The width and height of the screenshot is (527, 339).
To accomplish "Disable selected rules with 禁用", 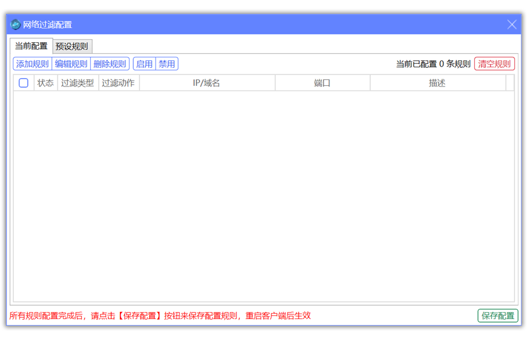I will (x=167, y=64).
